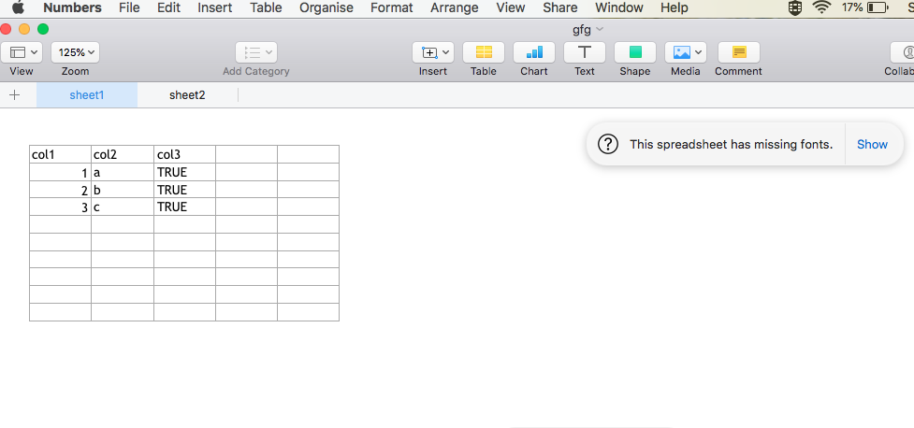914x428 pixels.
Task: Click the green full-screen window button
Action: coord(42,29)
